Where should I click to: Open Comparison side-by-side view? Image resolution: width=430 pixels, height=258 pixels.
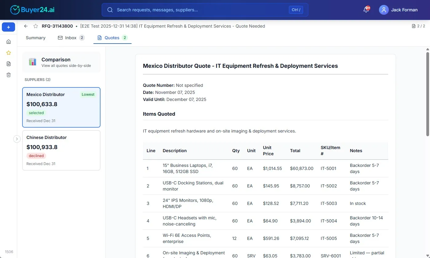click(x=61, y=62)
